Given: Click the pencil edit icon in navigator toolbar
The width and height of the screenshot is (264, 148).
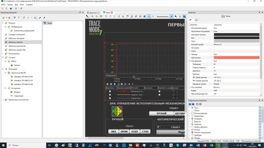Looking at the screenshot, I should (40, 18).
